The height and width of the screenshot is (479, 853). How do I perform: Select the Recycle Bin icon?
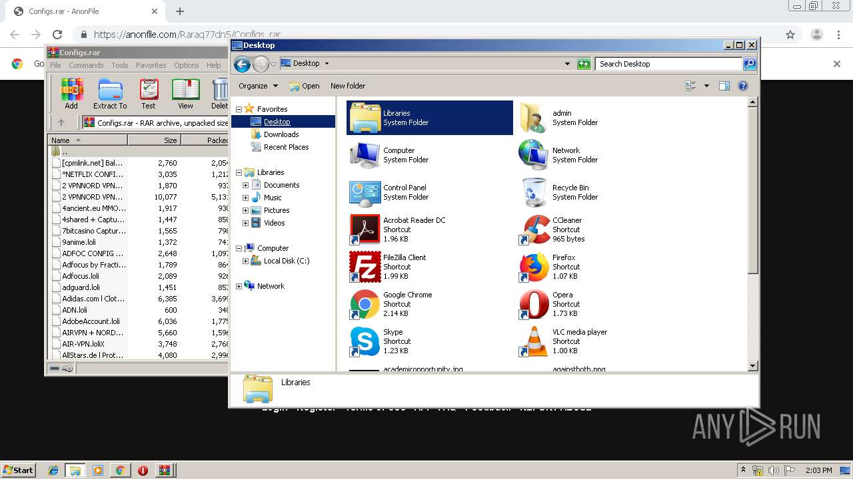point(534,192)
